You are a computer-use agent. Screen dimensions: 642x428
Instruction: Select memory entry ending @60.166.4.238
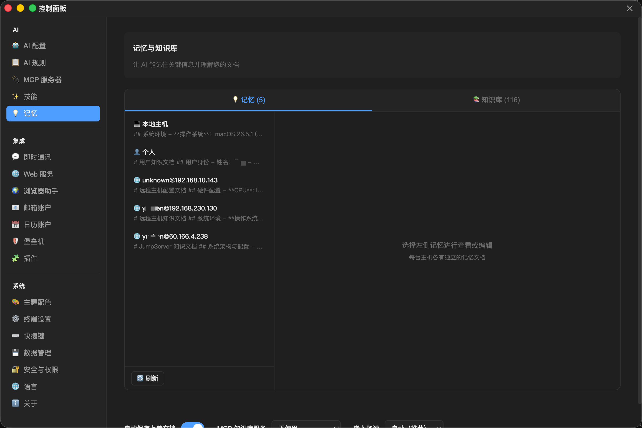pos(199,241)
